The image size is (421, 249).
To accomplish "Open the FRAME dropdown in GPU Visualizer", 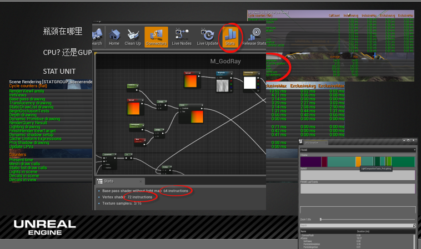I will 358,150.
